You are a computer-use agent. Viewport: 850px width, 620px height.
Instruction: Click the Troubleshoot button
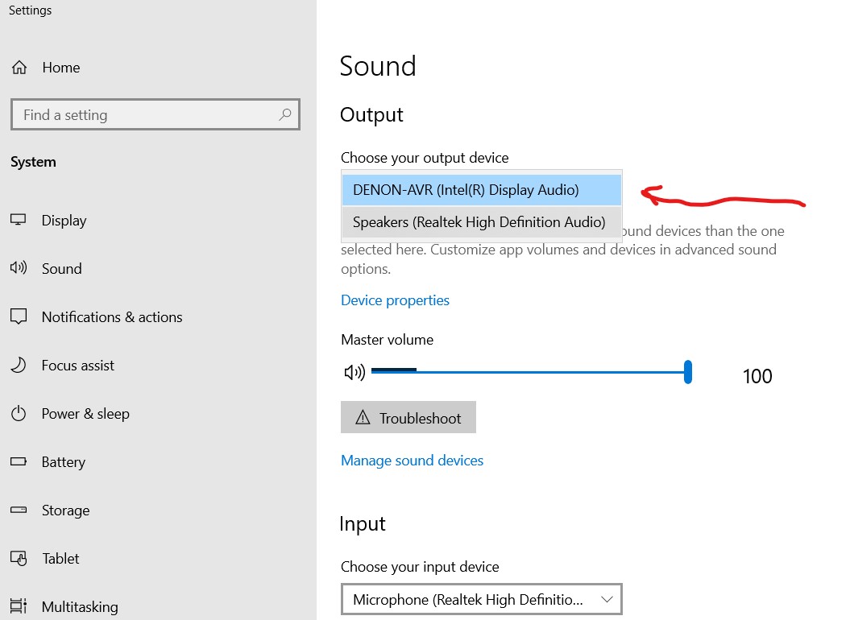[408, 417]
